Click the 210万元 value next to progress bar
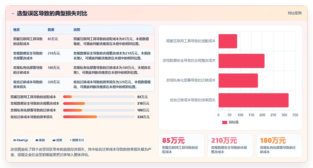The image size is (313, 168). [143, 104]
